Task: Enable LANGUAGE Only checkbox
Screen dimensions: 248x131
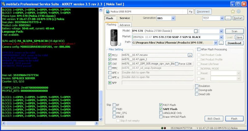Action: [x=161, y=113]
